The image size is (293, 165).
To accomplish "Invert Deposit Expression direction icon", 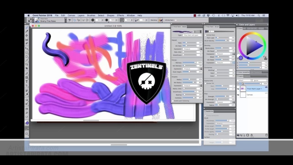I will [201, 49].
